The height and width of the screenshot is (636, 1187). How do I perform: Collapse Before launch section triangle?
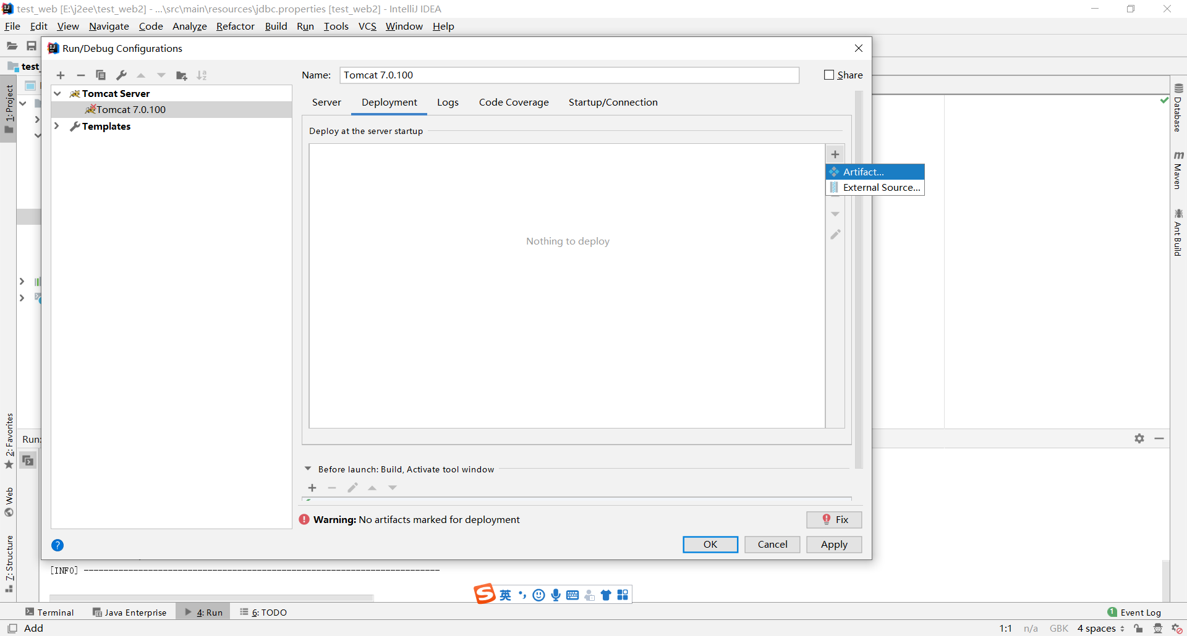[308, 469]
